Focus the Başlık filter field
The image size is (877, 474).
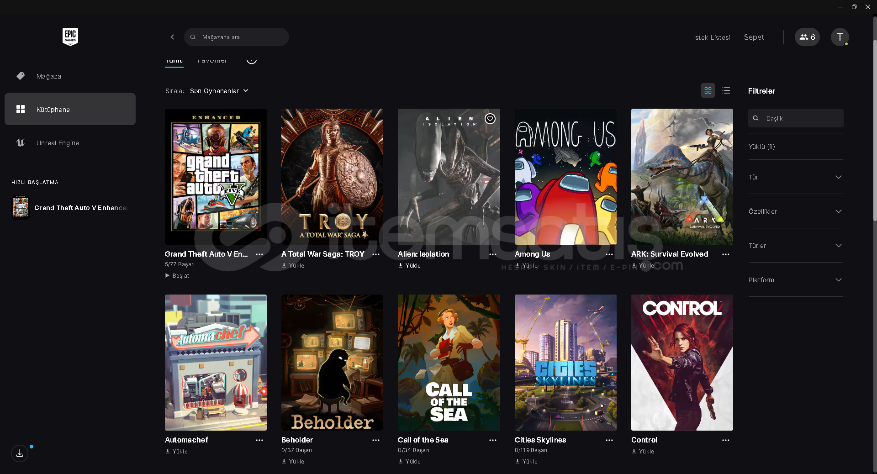pyautogui.click(x=796, y=118)
